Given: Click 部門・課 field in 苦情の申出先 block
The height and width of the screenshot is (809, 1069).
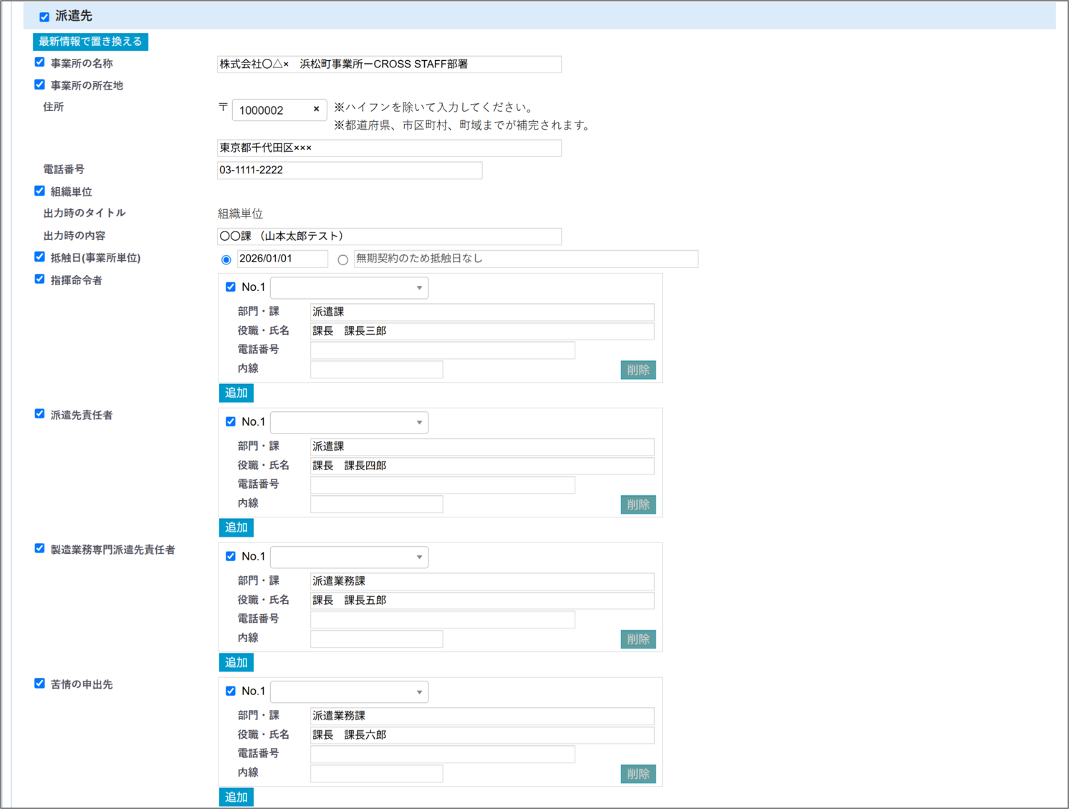Looking at the screenshot, I should tap(482, 716).
